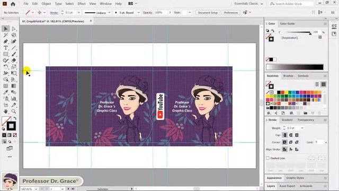The width and height of the screenshot is (339, 191).
Task: Open the Effect menu
Action: (82, 4)
